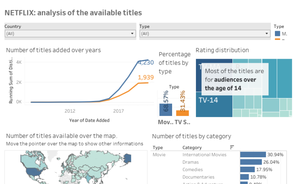Click the Movie row label in Type column
The width and height of the screenshot is (298, 184).
click(159, 155)
